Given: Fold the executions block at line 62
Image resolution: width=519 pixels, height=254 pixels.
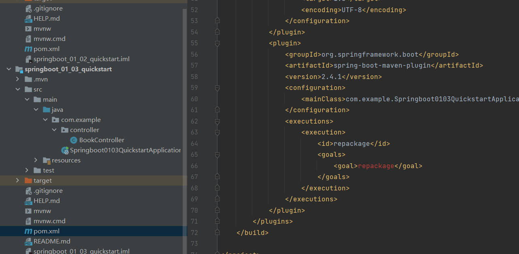Looking at the screenshot, I should coord(217,121).
